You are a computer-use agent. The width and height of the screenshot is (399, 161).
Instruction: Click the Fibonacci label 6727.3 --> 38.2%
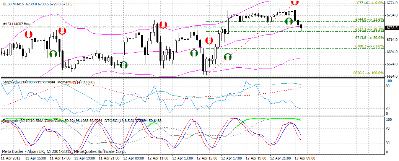(370, 29)
